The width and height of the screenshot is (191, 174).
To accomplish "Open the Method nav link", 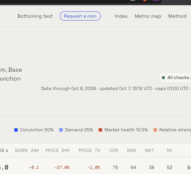I will (177, 16).
